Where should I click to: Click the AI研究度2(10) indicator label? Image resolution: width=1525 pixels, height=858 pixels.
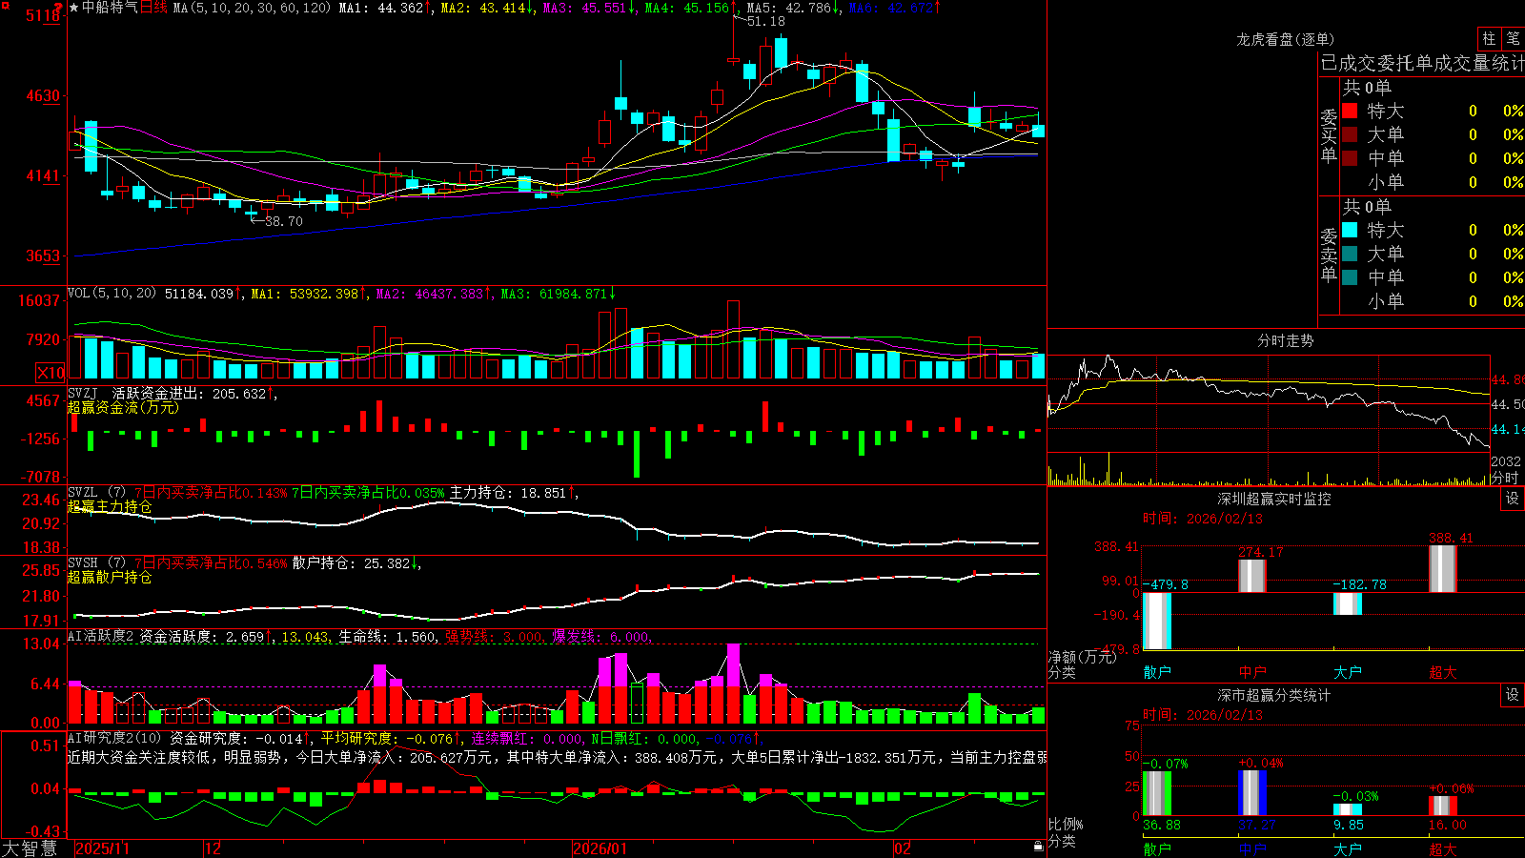click(x=114, y=738)
